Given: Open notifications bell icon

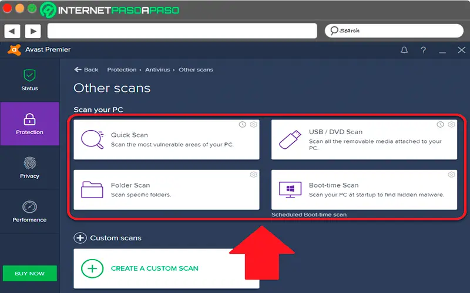Looking at the screenshot, I should pyautogui.click(x=404, y=50).
